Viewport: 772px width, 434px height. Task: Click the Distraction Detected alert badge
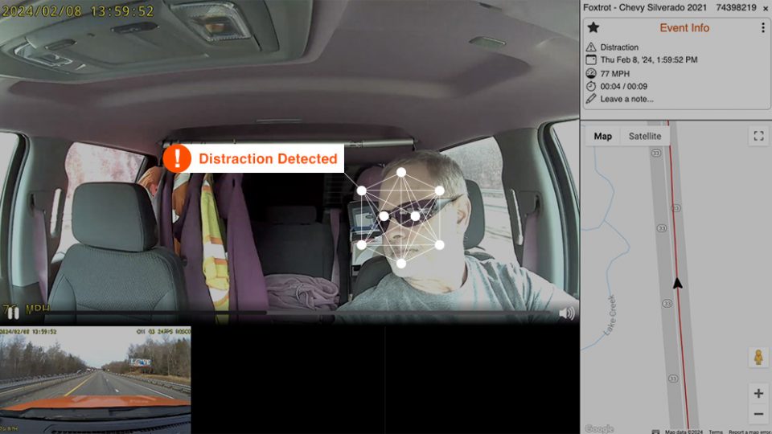click(253, 158)
